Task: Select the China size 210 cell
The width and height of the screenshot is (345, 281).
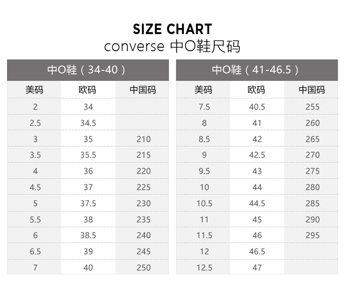Action: 143,139
